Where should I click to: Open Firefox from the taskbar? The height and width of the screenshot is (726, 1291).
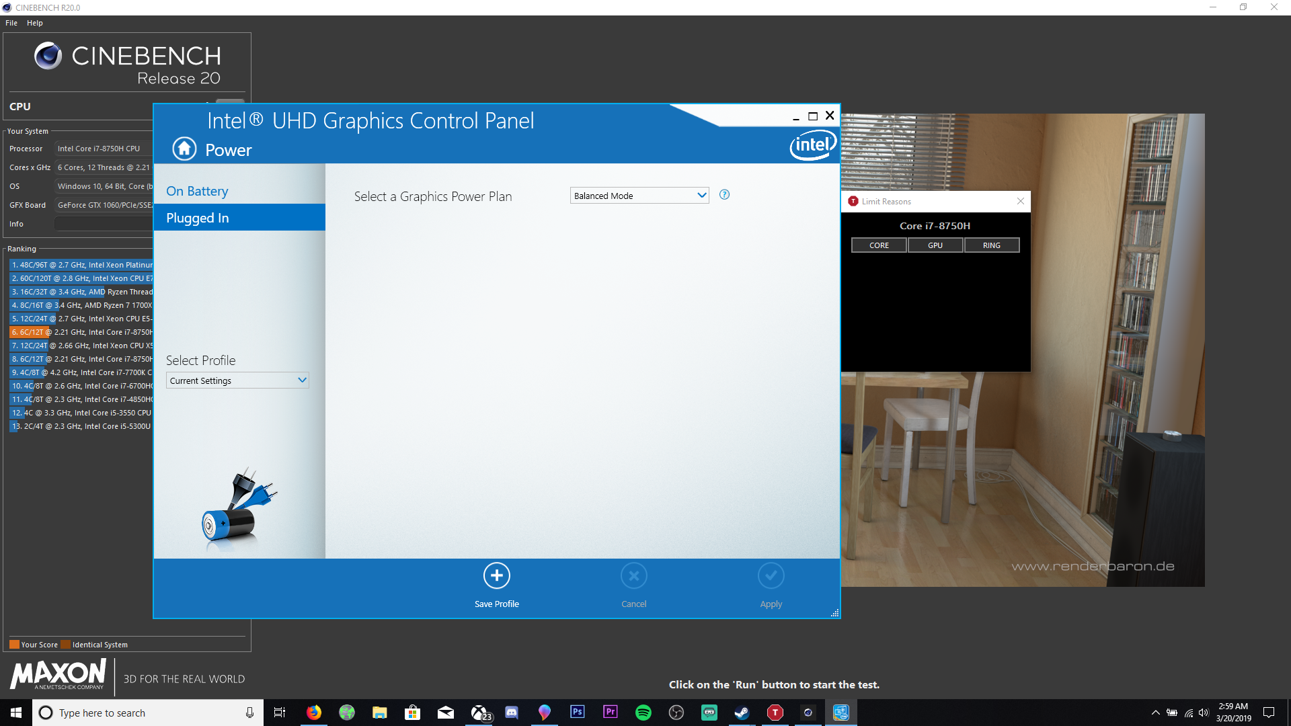click(x=314, y=713)
